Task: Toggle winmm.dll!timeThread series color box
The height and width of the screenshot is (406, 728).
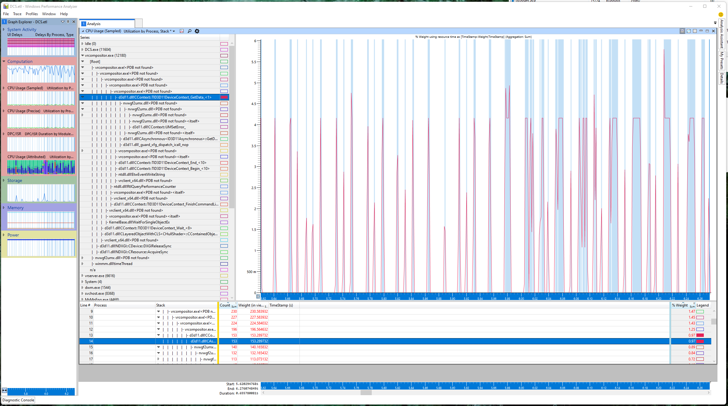Action: pos(224,264)
